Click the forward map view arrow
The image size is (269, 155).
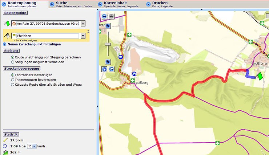point(111,16)
